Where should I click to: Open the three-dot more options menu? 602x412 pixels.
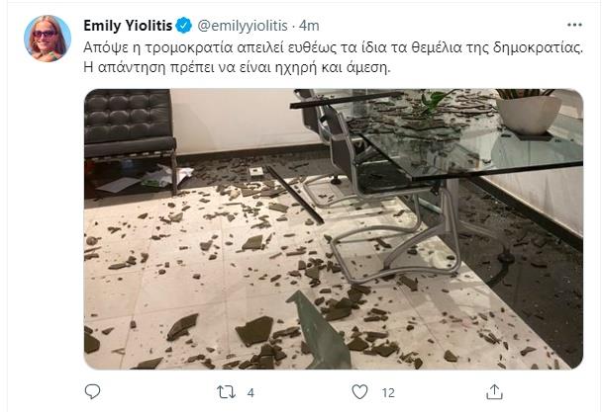coord(574,25)
